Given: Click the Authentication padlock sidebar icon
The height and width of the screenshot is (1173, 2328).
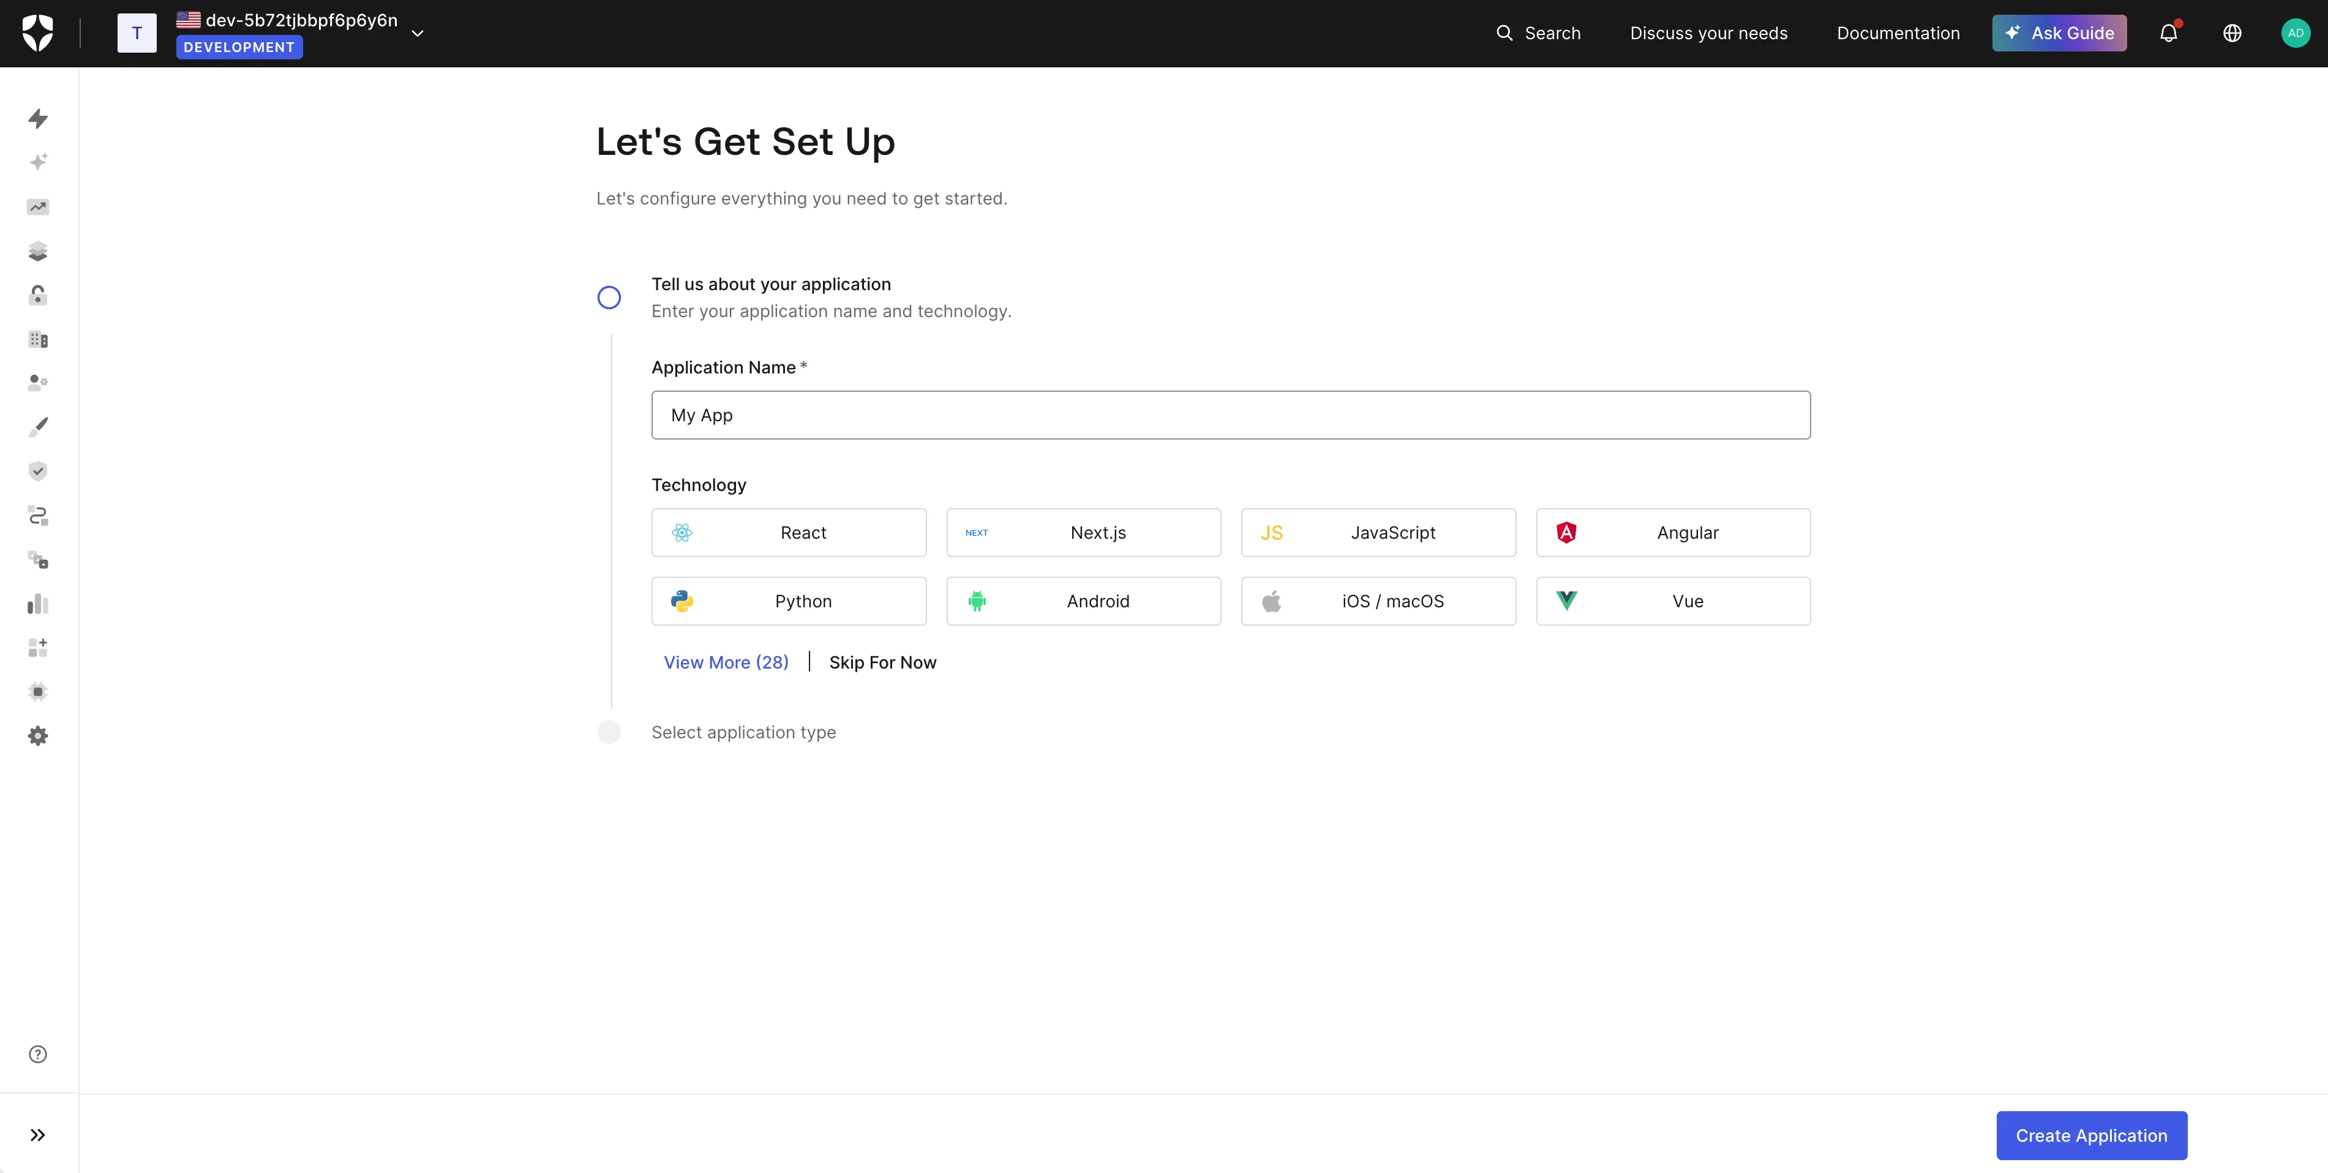Looking at the screenshot, I should coord(38,296).
